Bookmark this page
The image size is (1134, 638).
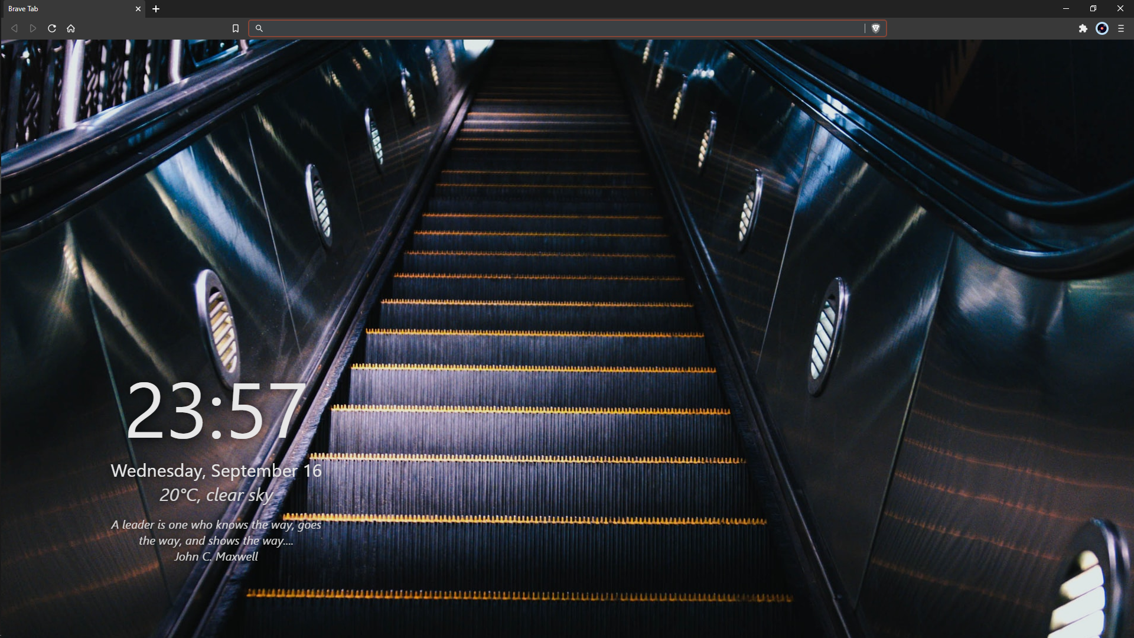[x=236, y=28]
